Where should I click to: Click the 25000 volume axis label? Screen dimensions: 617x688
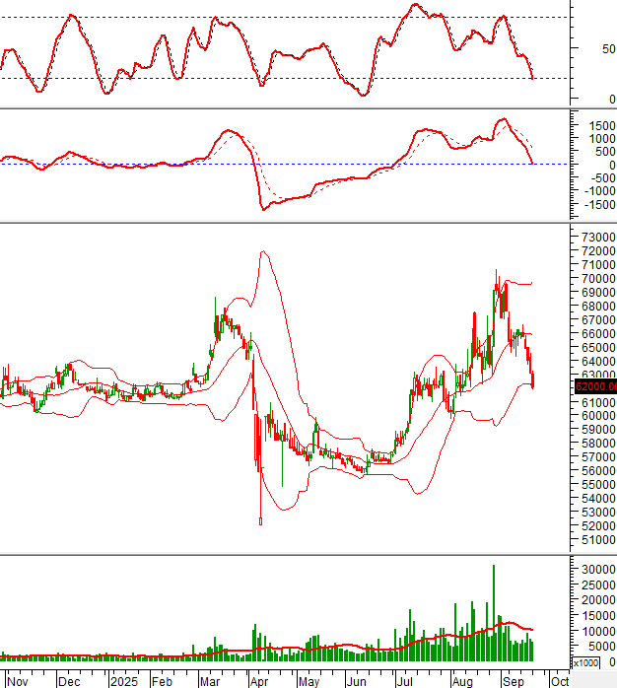598,585
